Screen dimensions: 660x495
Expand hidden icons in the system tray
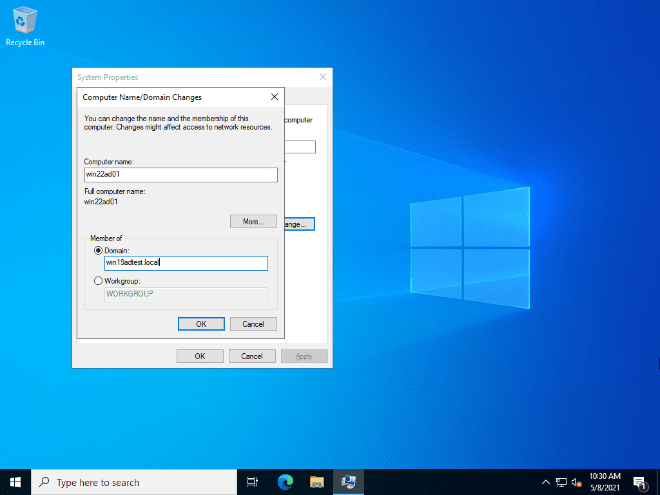click(x=545, y=481)
